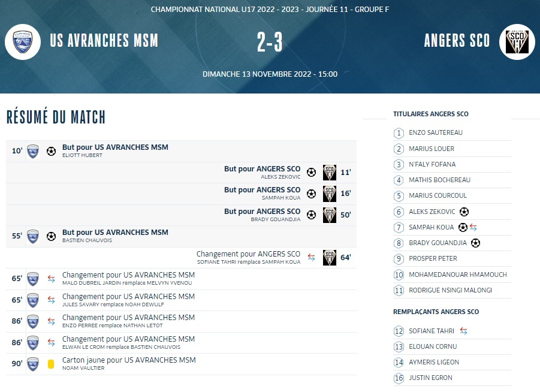Click 'Carton jaune pour US AVRANCHES MSM' text
This screenshot has width=540, height=392.
coord(129,360)
